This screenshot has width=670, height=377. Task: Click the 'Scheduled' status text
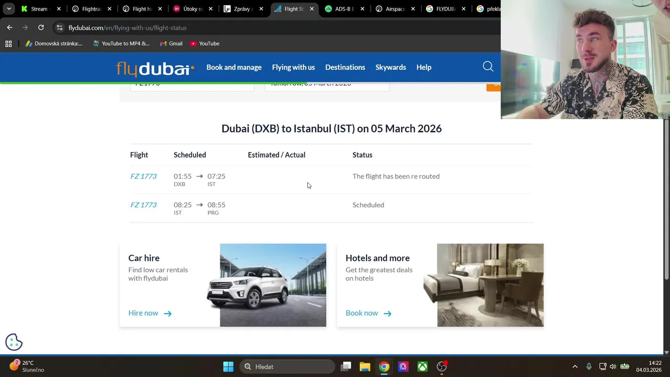click(x=368, y=205)
